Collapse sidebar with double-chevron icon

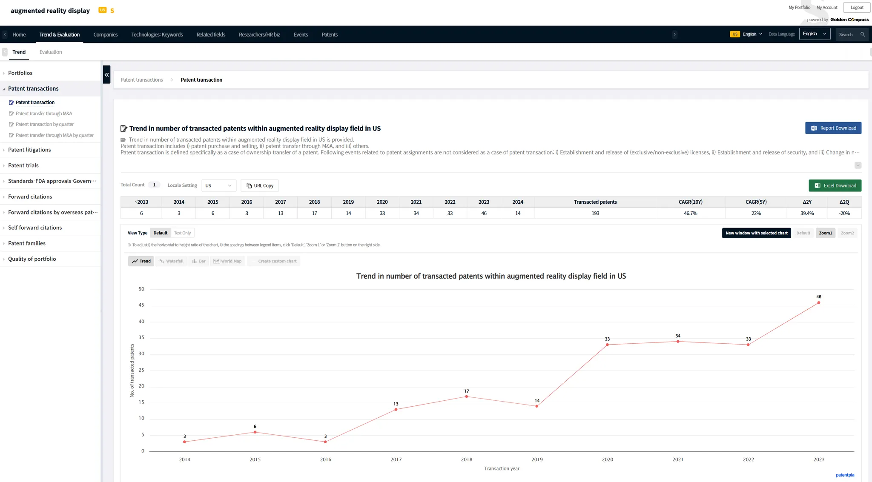(106, 74)
